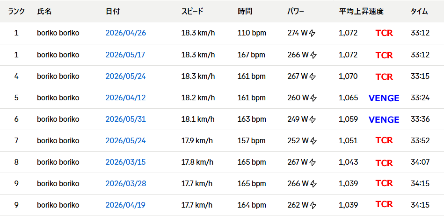Image resolution: width=444 pixels, height=216 pixels.
Task: Click the 167 bpm heart rate value
Action: [251, 55]
